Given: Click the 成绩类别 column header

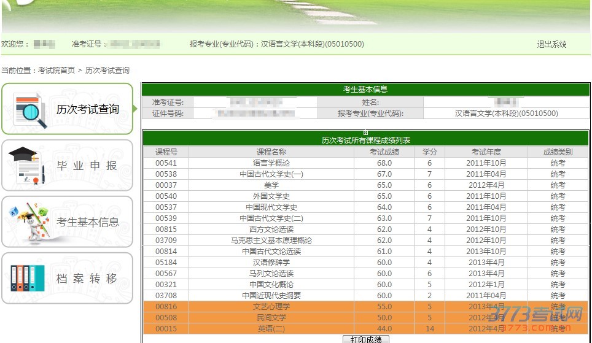Looking at the screenshot, I should pos(558,152).
